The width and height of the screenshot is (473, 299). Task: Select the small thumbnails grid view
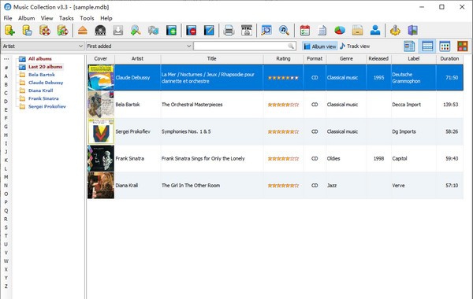pyautogui.click(x=445, y=46)
